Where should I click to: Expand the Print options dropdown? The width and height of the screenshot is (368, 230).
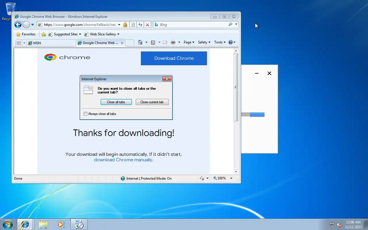179,42
